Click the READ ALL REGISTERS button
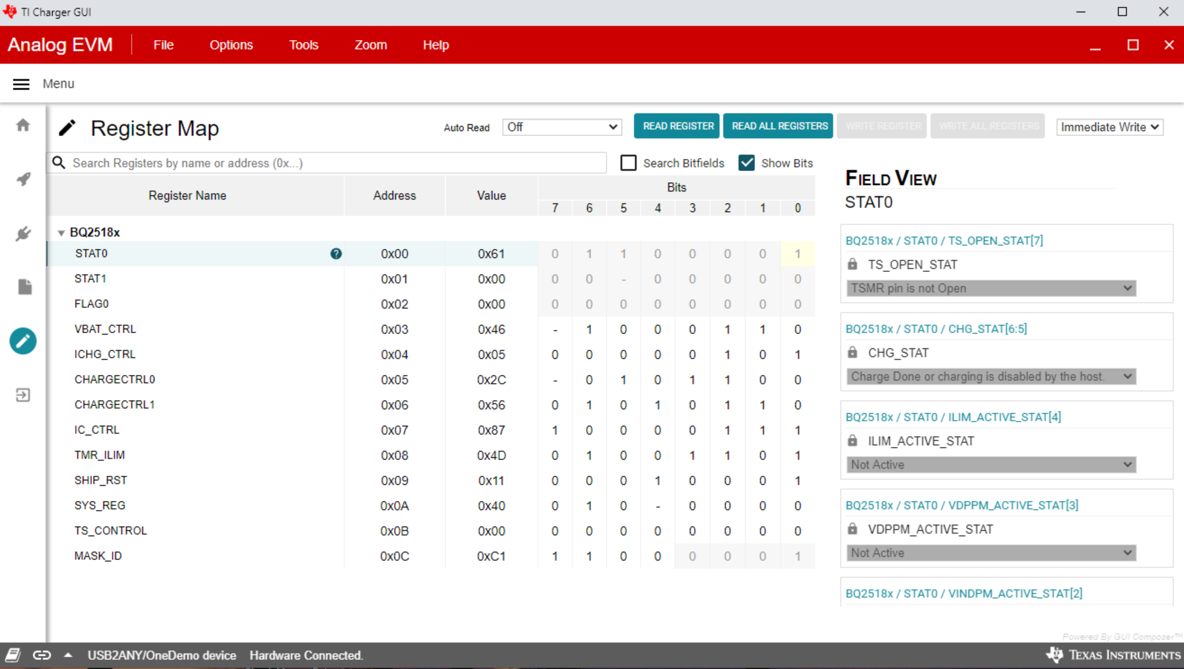This screenshot has width=1184, height=669. tap(779, 126)
